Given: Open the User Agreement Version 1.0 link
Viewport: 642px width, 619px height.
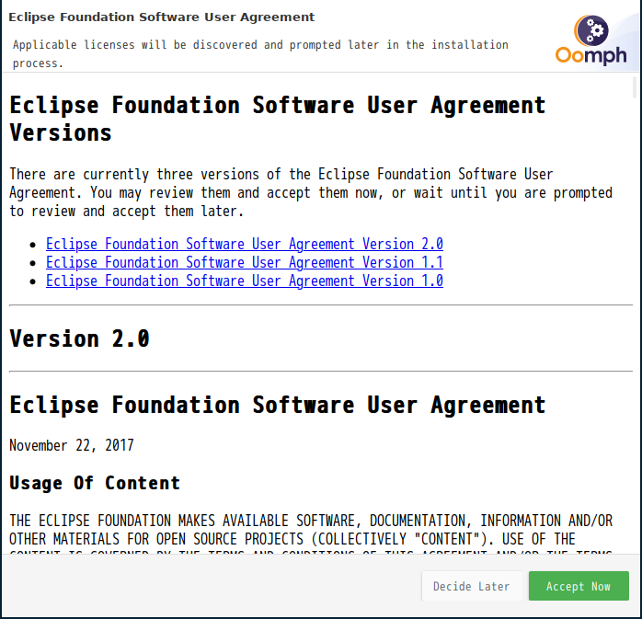Looking at the screenshot, I should coord(245,281).
